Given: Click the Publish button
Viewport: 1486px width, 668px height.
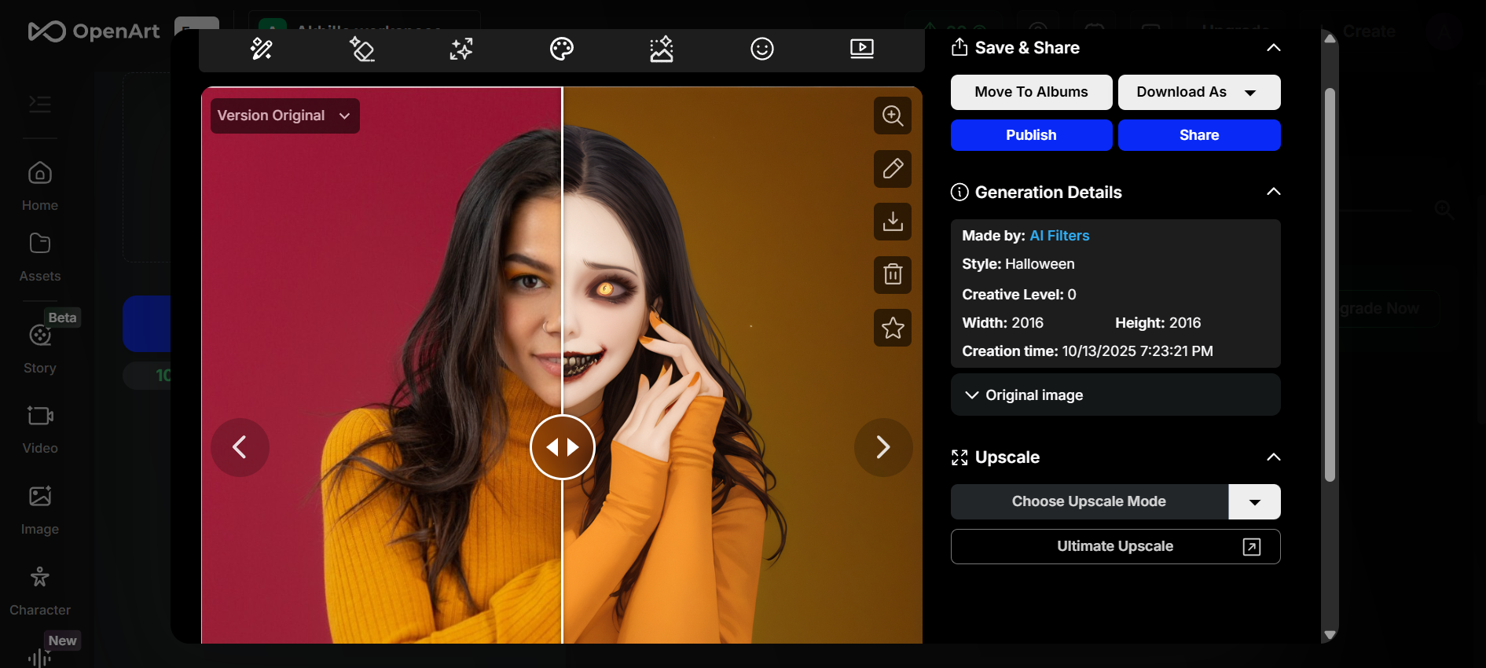Looking at the screenshot, I should (1031, 135).
